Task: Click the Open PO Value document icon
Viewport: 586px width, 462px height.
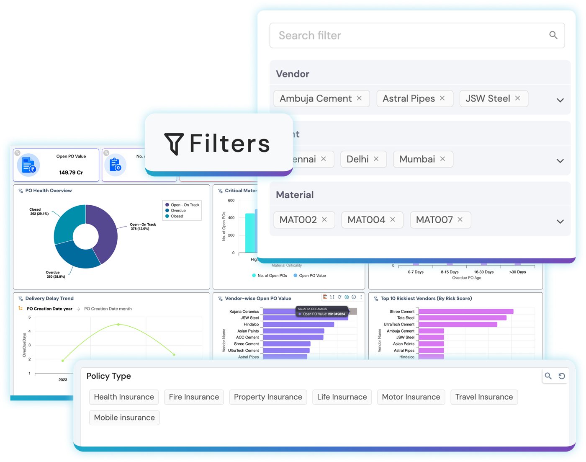Action: [x=28, y=165]
